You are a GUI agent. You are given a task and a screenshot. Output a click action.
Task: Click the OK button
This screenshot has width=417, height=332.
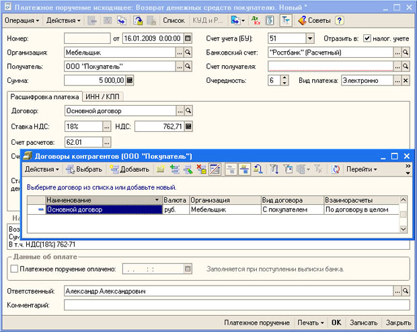pos(336,323)
